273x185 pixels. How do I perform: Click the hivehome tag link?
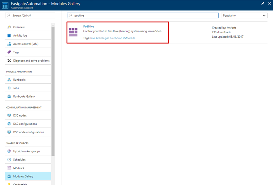pos(116,38)
